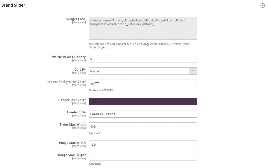Viewport: 268px width, 168px height.
Task: Collapse the Brand Slider section
Action: pos(263,6)
